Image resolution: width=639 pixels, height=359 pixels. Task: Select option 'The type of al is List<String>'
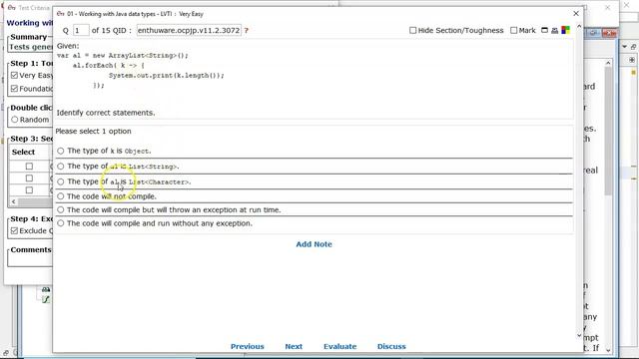coord(61,167)
